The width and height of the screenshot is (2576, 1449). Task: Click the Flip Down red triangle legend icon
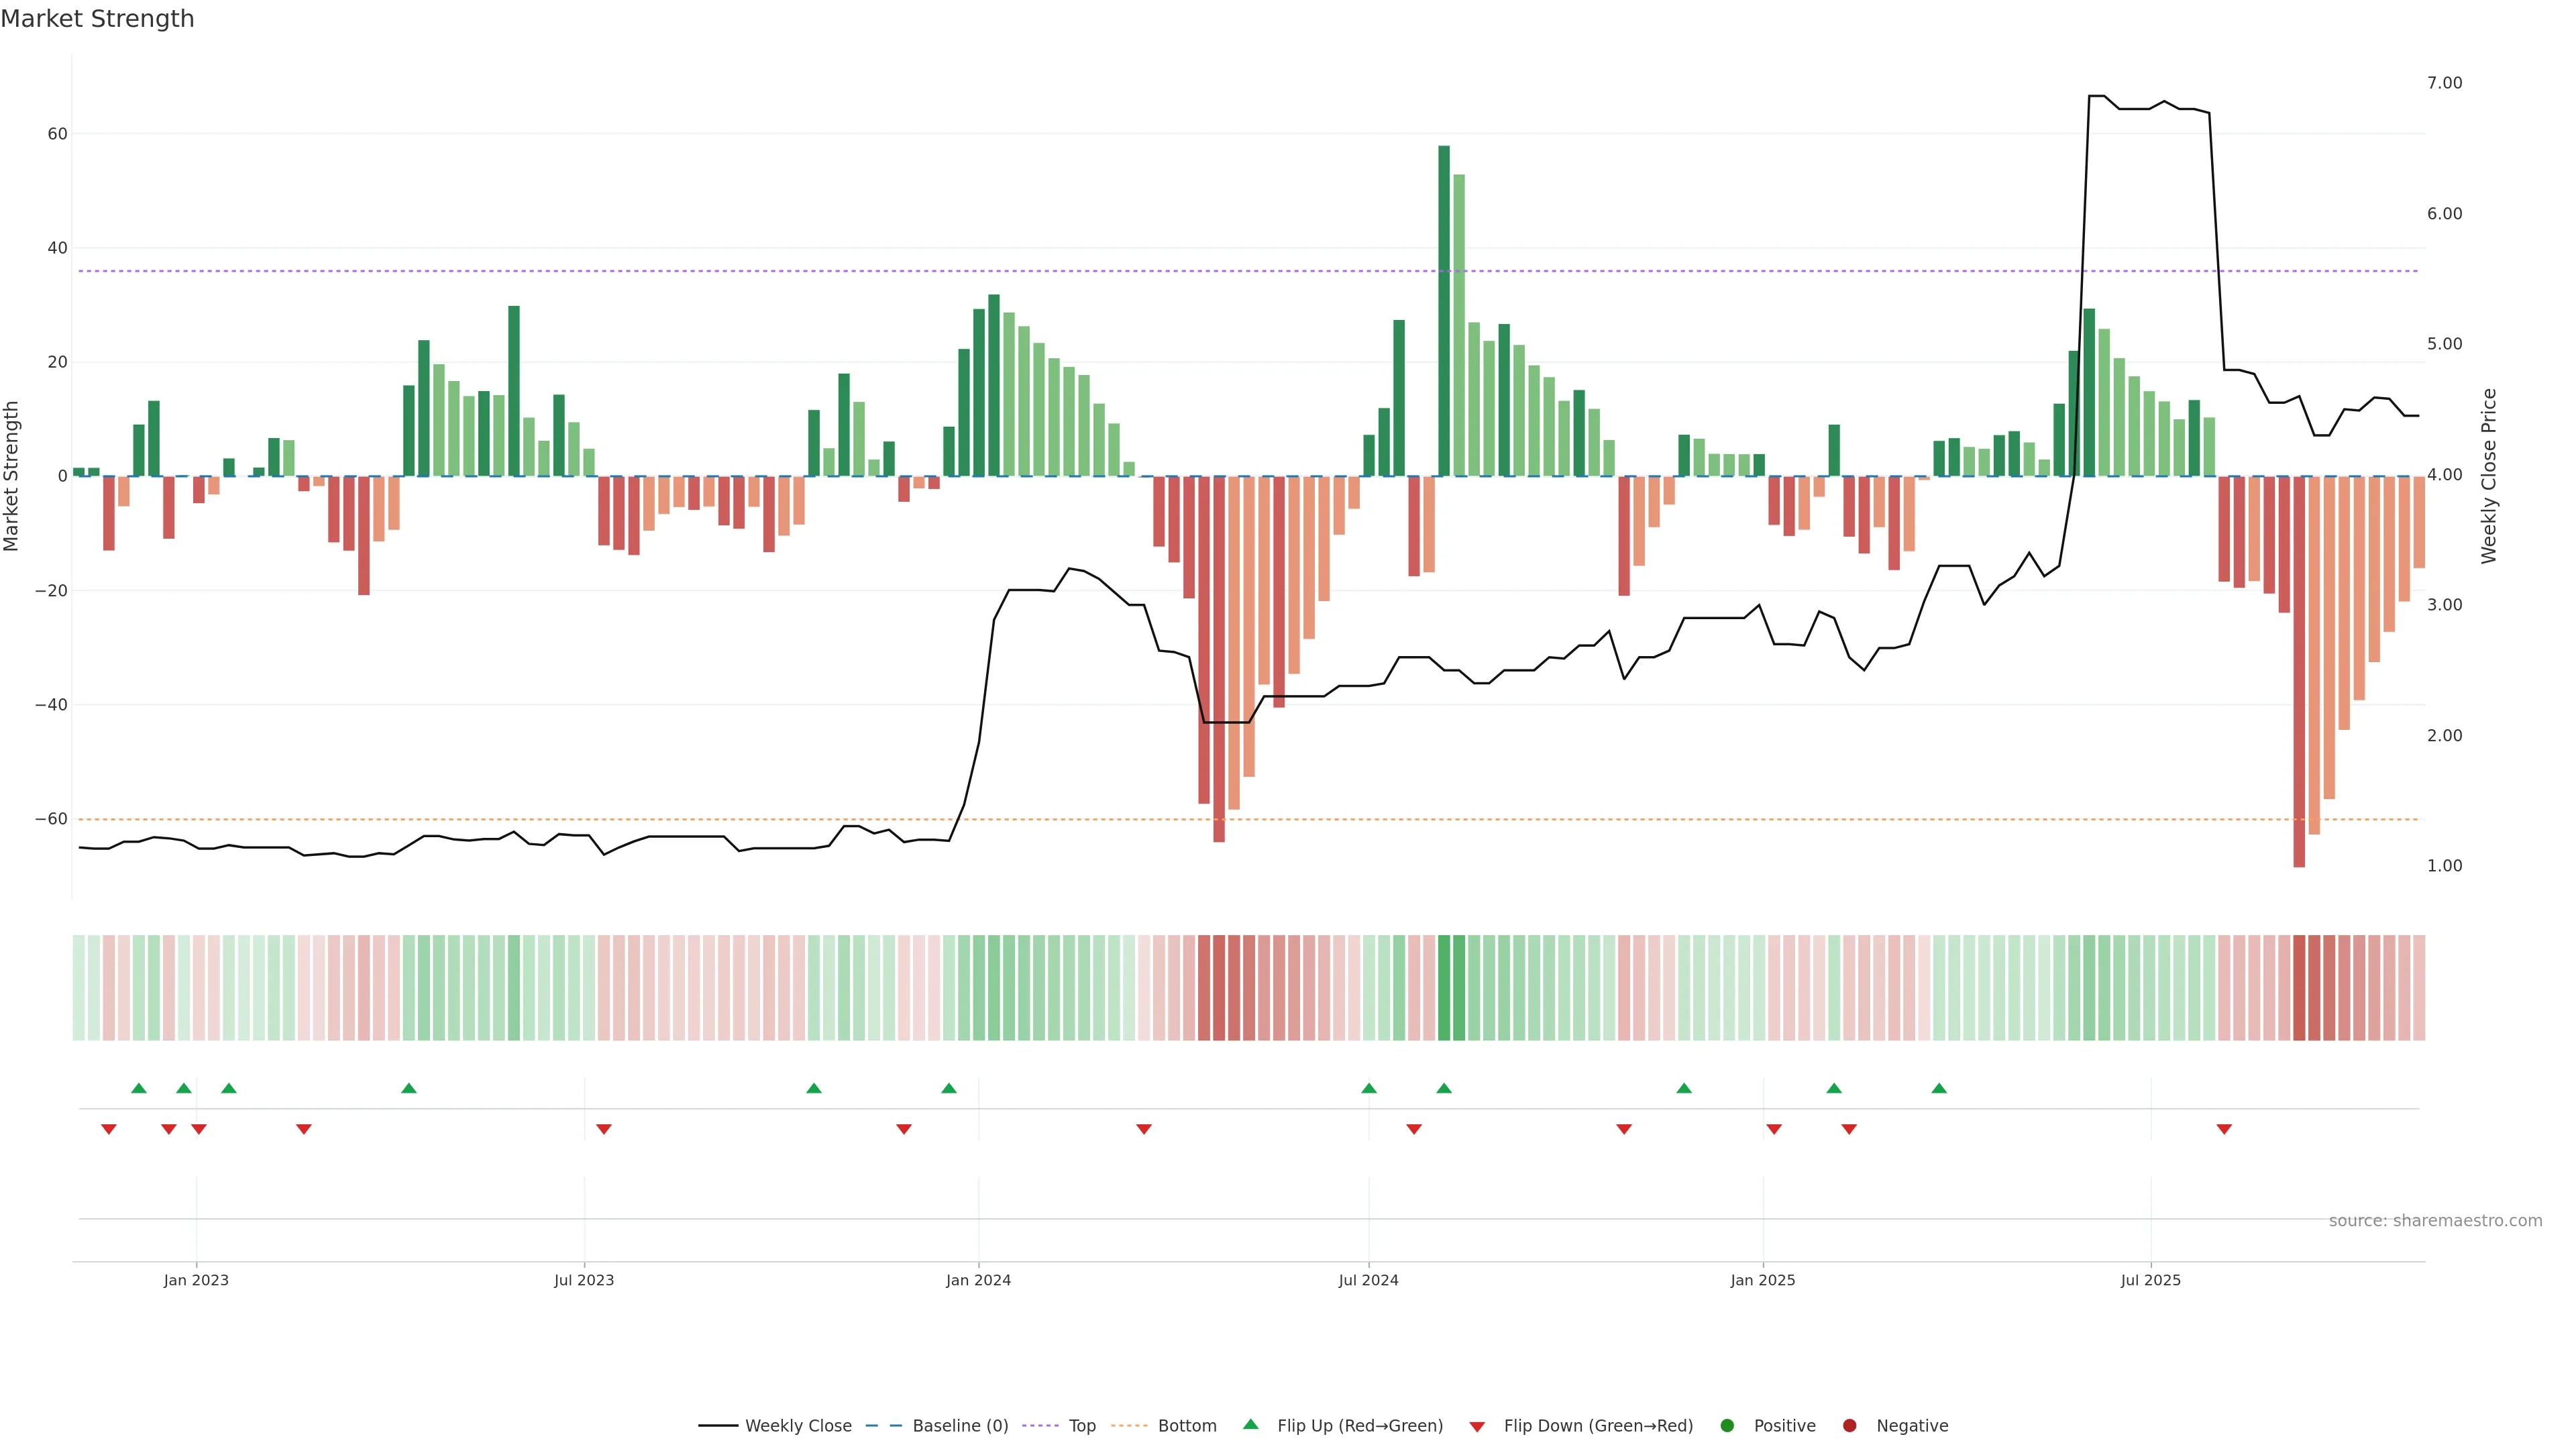click(x=1477, y=1426)
